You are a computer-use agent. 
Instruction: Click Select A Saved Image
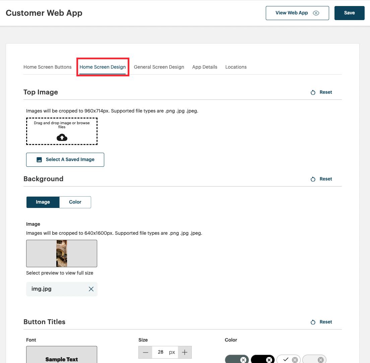coord(65,159)
